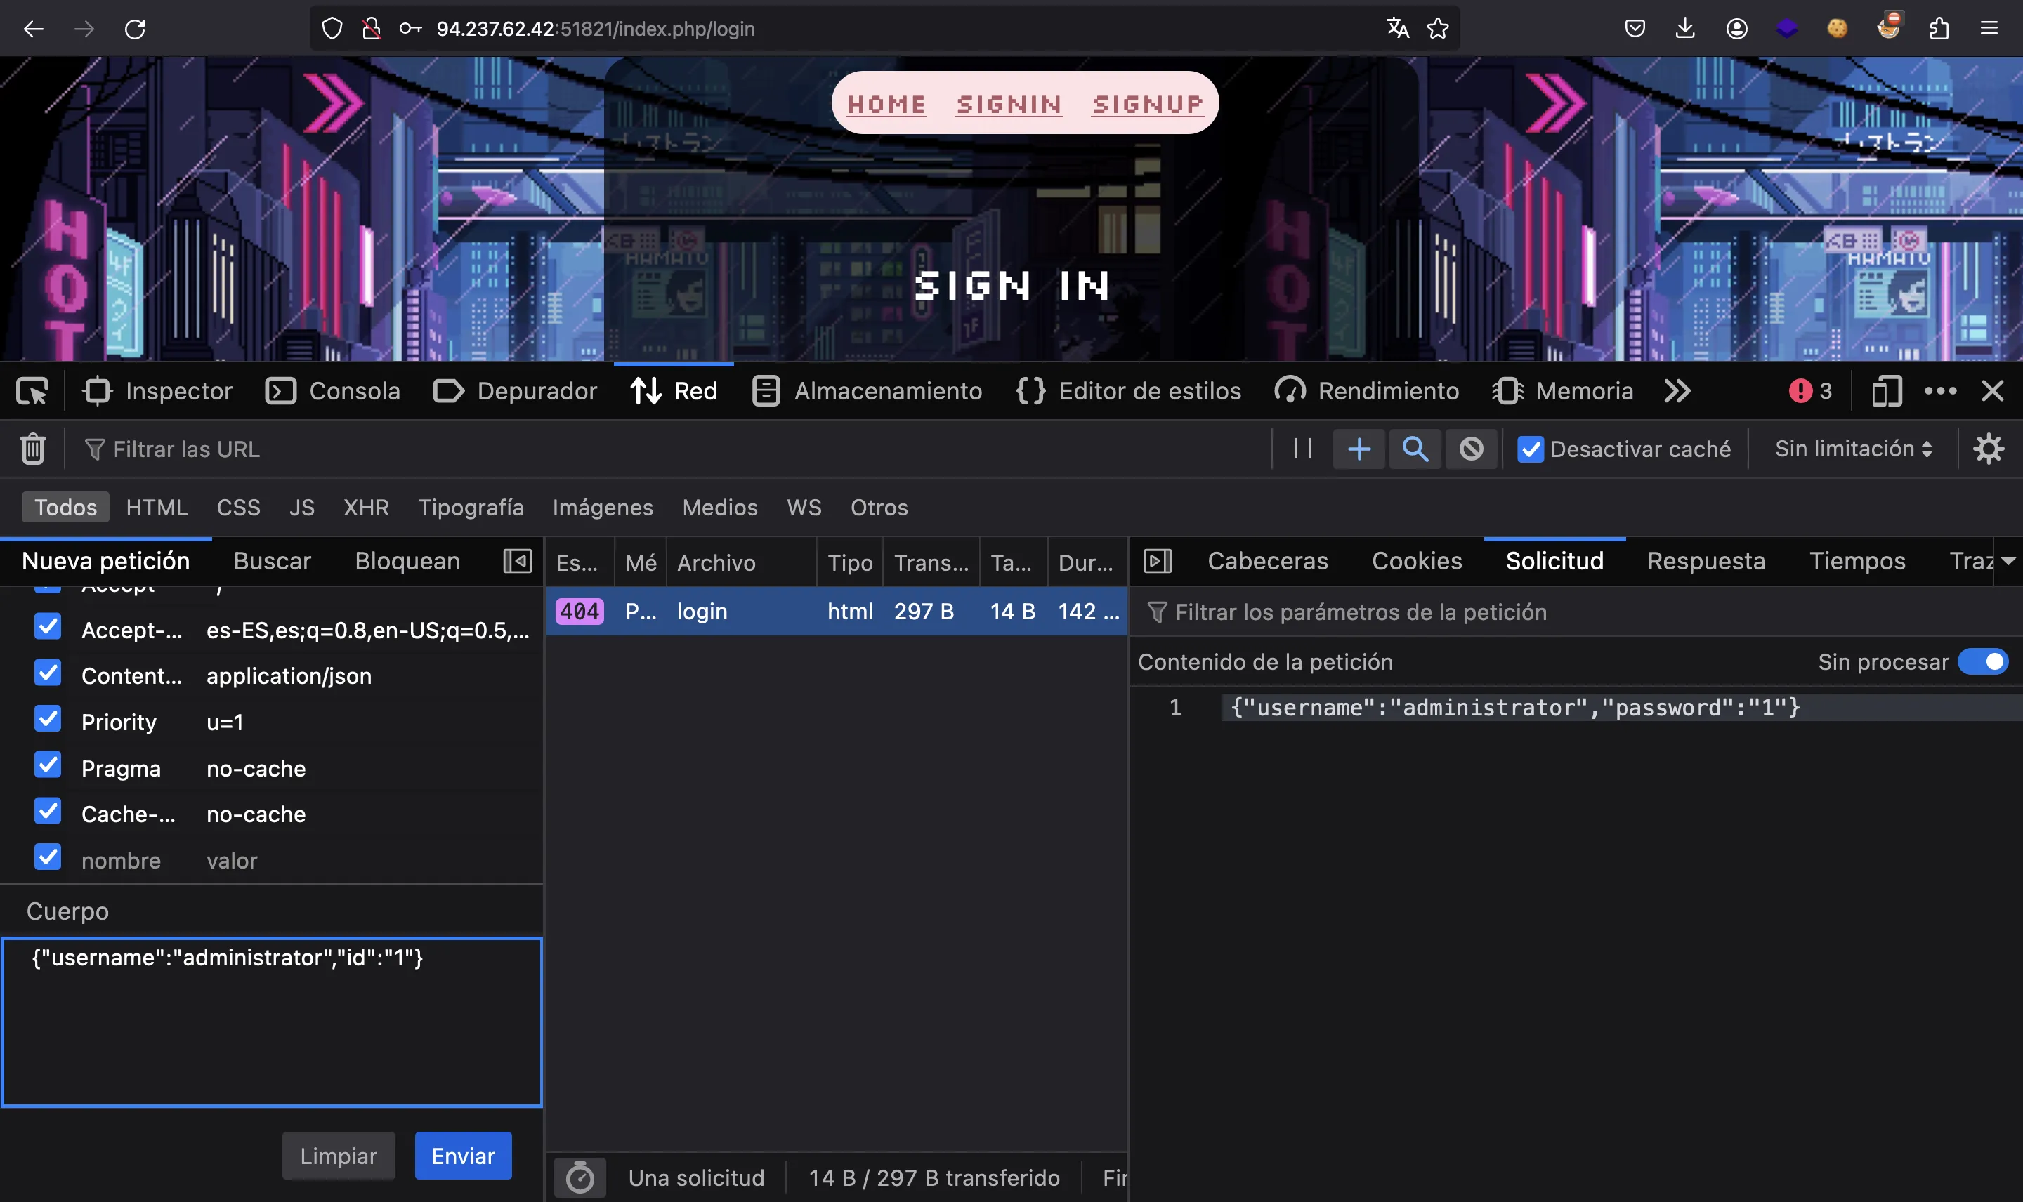
Task: Reload the page with refresh icon
Action: click(x=136, y=29)
